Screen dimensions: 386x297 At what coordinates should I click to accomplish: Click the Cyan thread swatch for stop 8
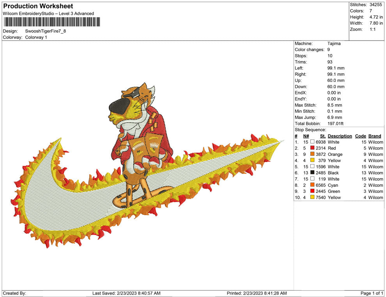pyautogui.click(x=312, y=185)
